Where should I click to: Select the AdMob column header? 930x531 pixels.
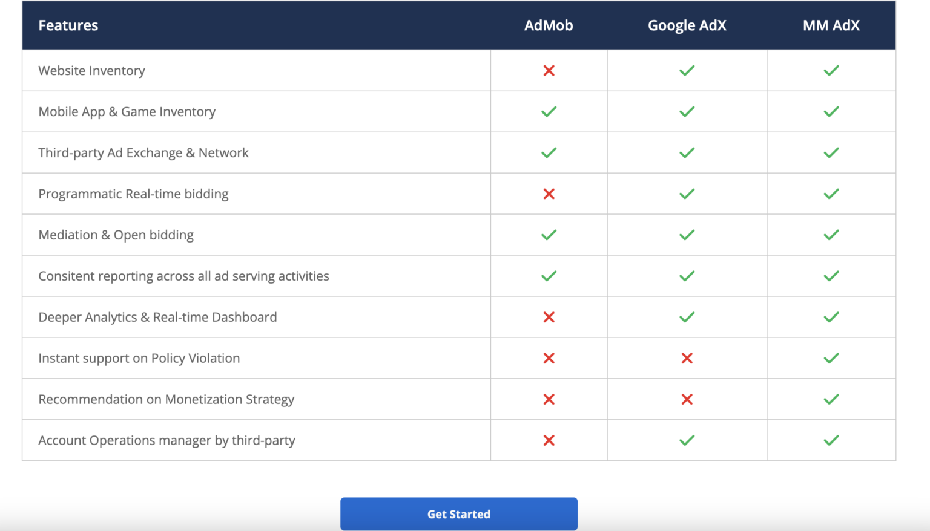549,25
